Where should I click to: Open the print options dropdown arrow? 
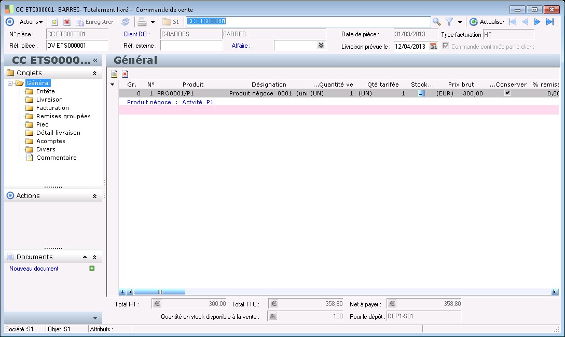(153, 22)
